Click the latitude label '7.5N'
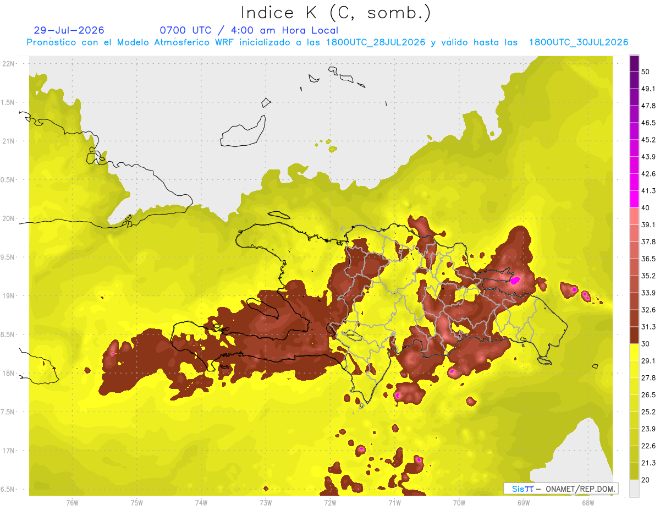This screenshot has width=660, height=510. tap(8, 412)
